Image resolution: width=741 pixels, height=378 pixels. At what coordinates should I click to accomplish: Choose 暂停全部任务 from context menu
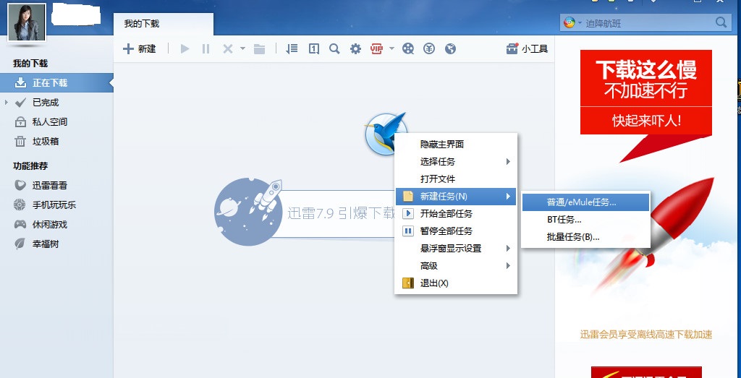click(x=456, y=231)
